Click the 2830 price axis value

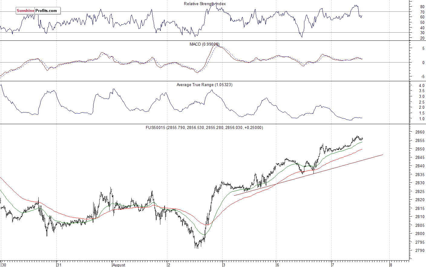[420, 183]
